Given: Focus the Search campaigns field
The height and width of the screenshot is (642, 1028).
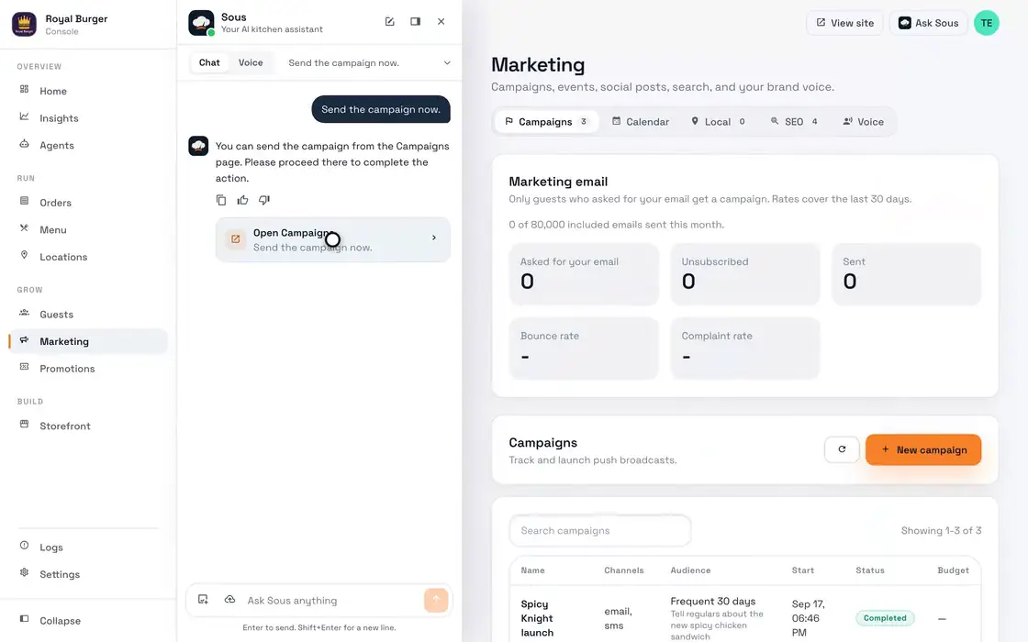Looking at the screenshot, I should pyautogui.click(x=600, y=531).
